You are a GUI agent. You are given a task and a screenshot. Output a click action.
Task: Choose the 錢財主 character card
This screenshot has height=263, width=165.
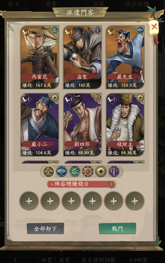[125, 125]
